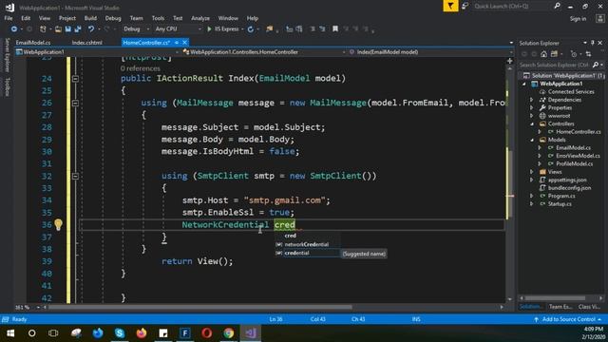608x342 pixels.
Task: Open the Windows Start menu
Action: click(x=10, y=333)
